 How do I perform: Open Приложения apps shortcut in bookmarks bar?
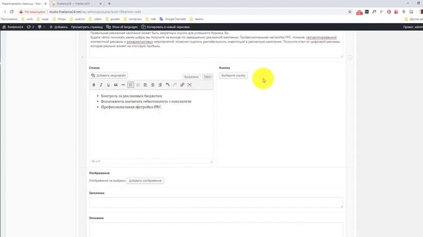(9, 19)
